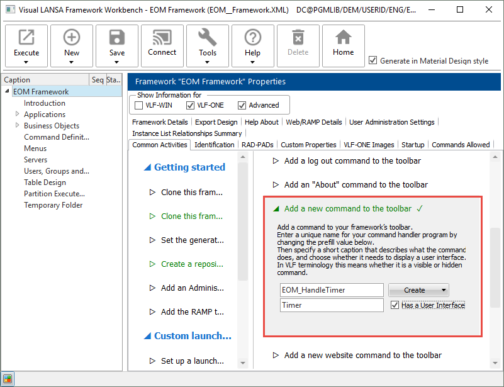Click the Save floppy disk icon

pyautogui.click(x=117, y=38)
